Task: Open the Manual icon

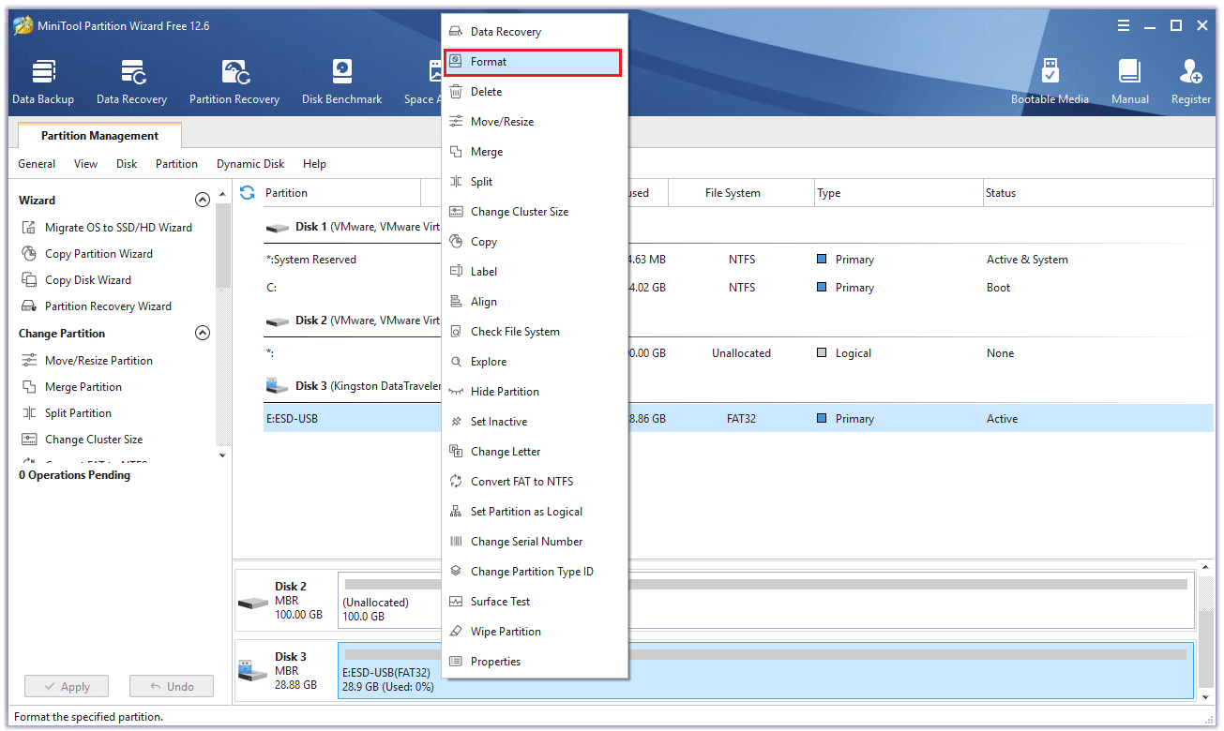Action: 1129,82
